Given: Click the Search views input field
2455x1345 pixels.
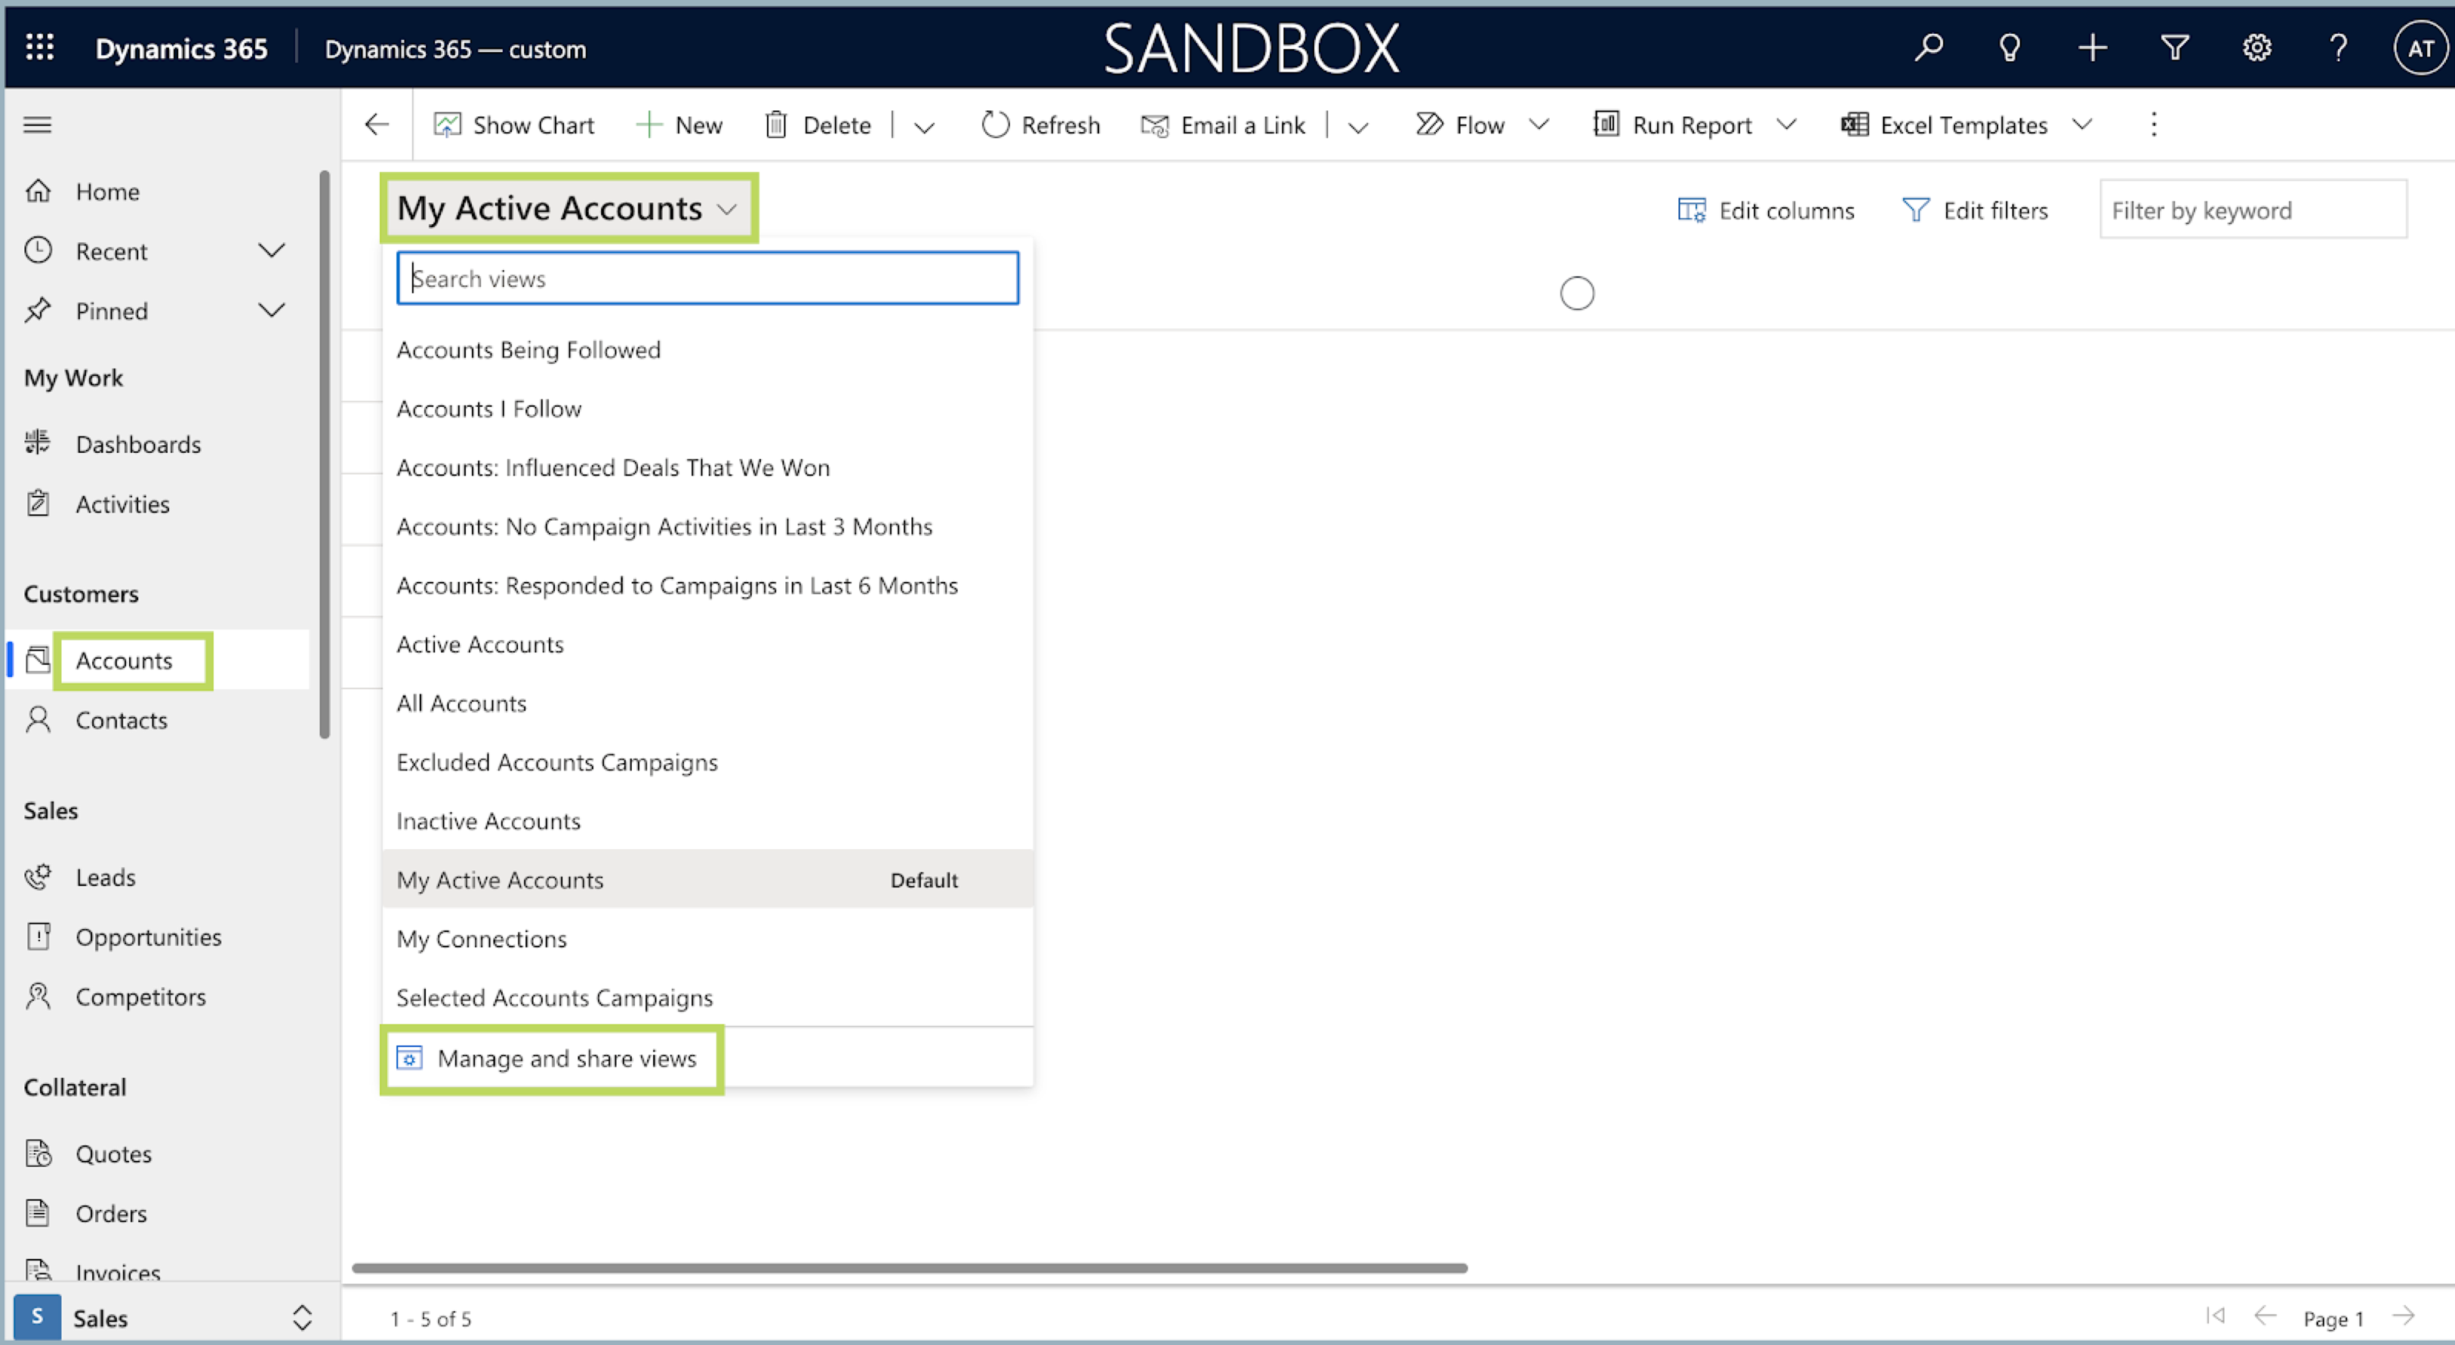Looking at the screenshot, I should coord(707,279).
